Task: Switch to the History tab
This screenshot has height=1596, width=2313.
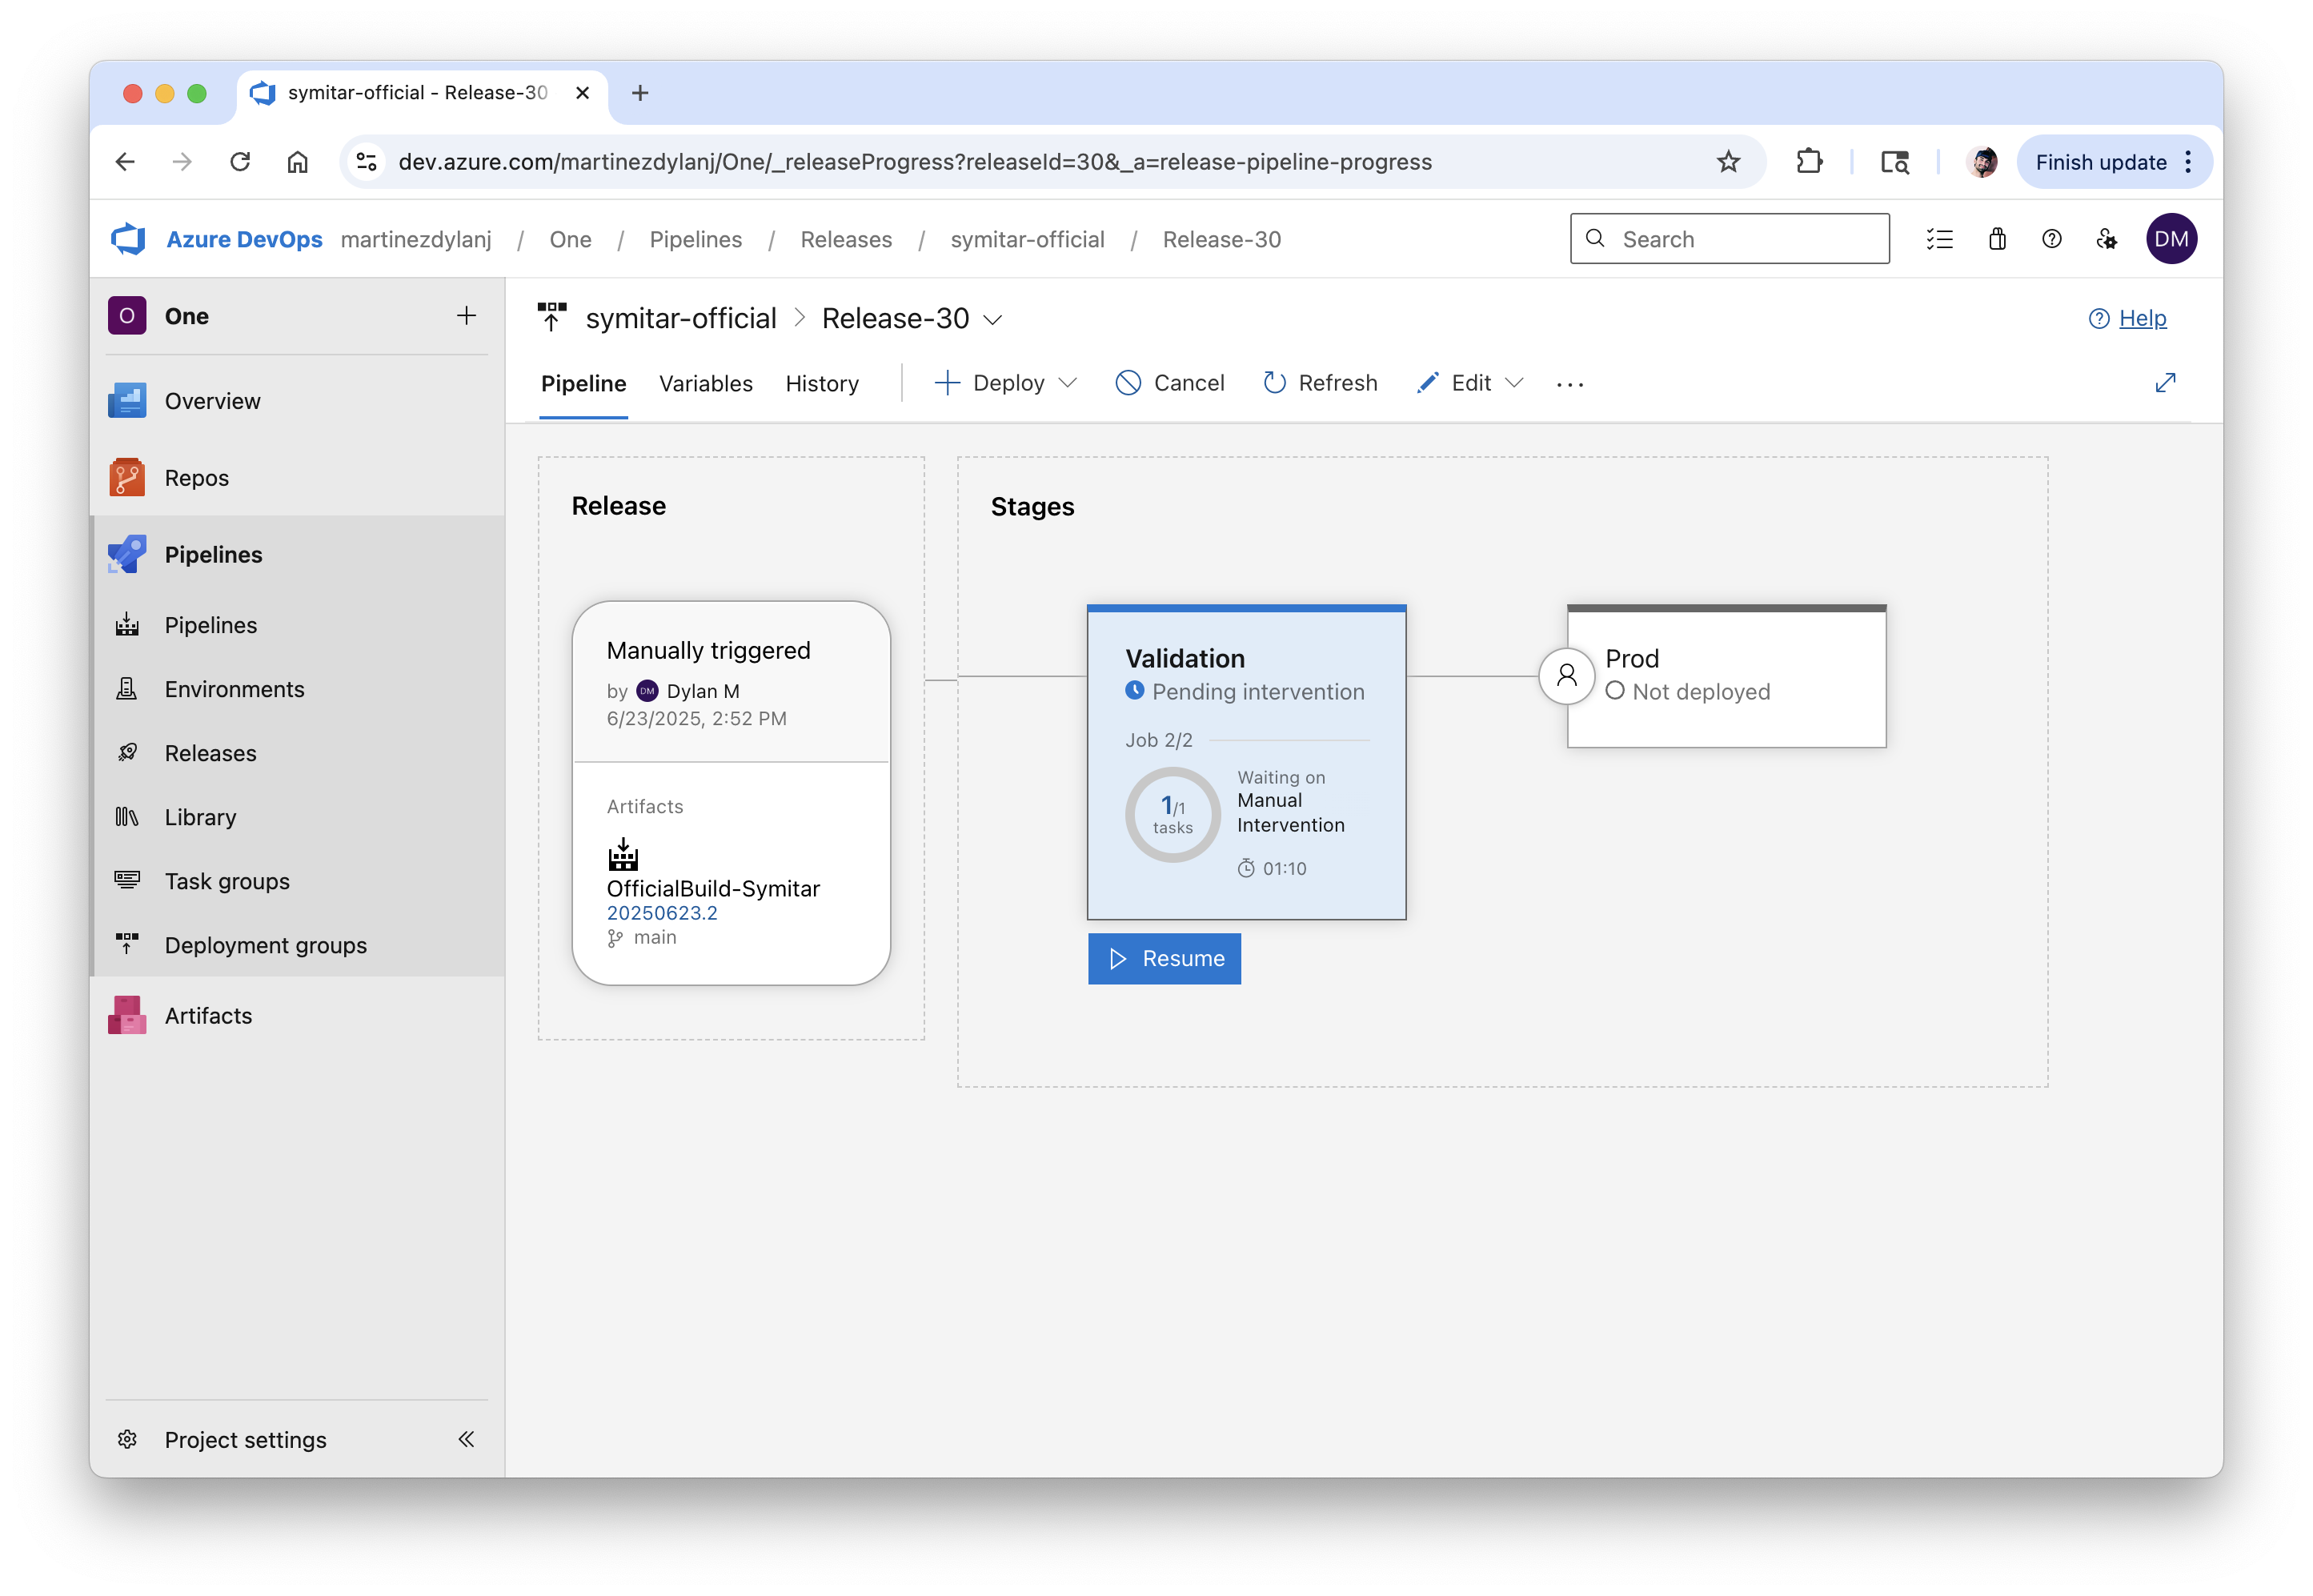Action: (822, 383)
